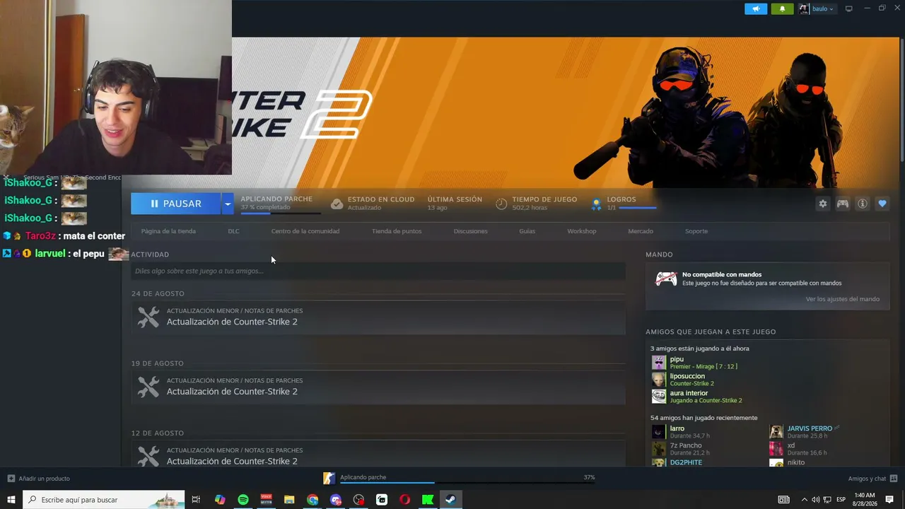Switch to Big Picture mode monitor icon
Screen dimensions: 905x509
(849, 8)
